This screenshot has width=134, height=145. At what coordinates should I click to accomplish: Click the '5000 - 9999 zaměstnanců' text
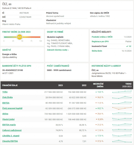pyautogui.click(x=59, y=70)
